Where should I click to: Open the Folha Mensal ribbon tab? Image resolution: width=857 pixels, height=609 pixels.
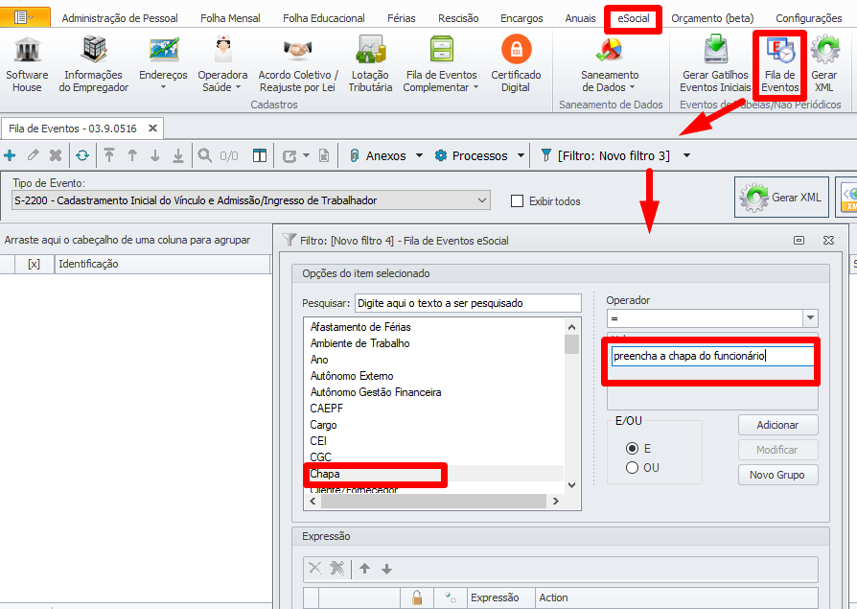pos(229,18)
